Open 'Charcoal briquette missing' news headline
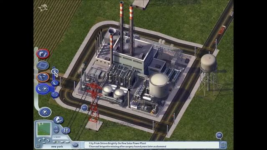The height and width of the screenshot is (150, 267). coord(127,146)
